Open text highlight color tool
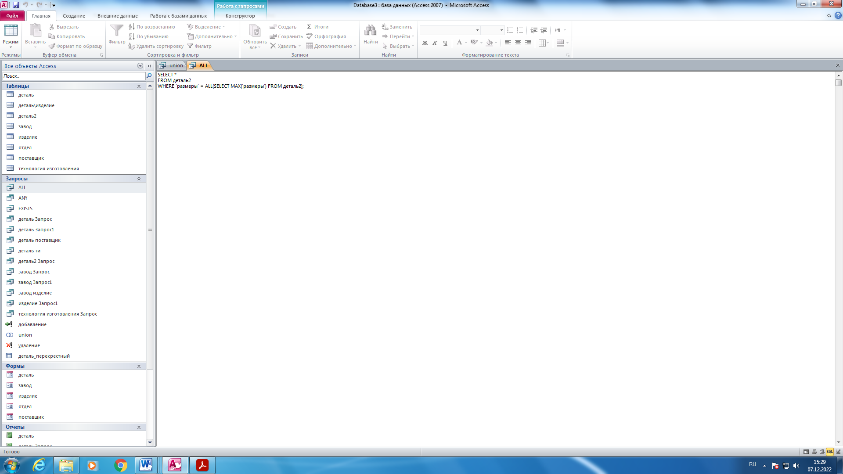This screenshot has width=843, height=474. [474, 43]
